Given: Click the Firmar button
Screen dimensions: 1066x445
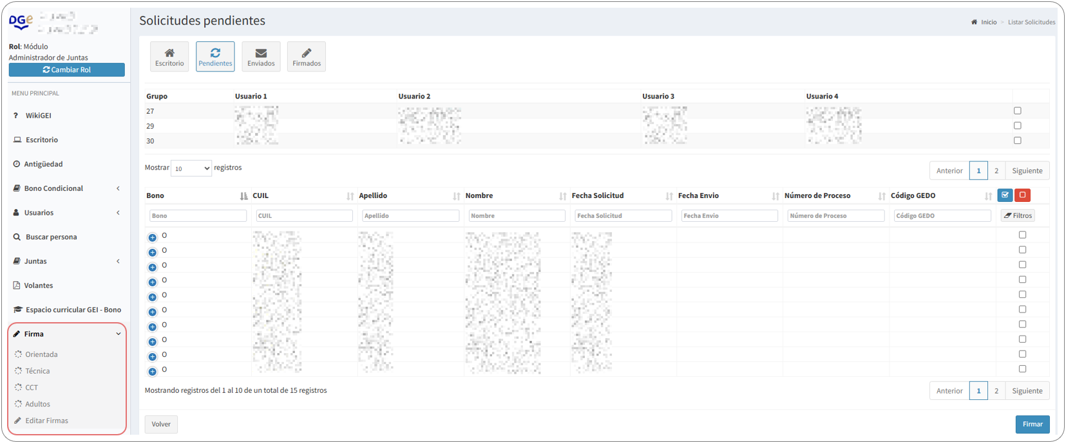Looking at the screenshot, I should 1033,424.
